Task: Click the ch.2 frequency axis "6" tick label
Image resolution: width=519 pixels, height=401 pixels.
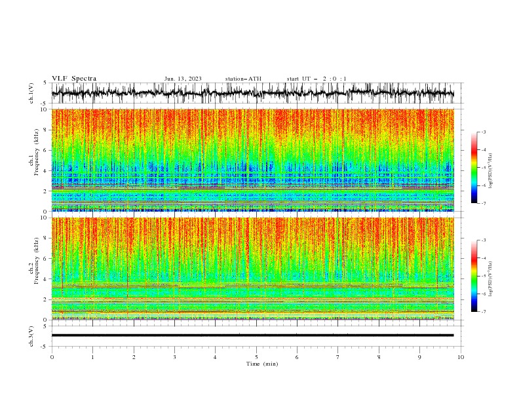Action: pyautogui.click(x=46, y=259)
